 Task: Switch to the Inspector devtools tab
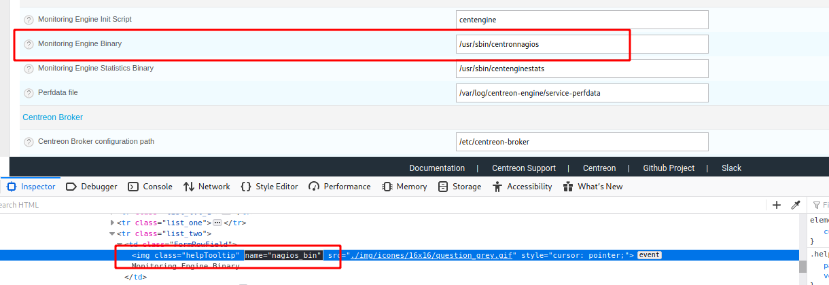point(31,187)
